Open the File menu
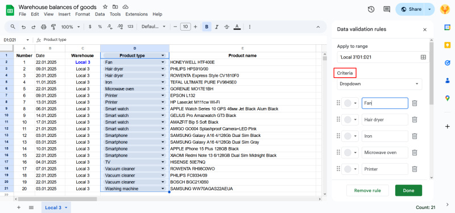Screen dimensions: 455x213 click(x=22, y=14)
